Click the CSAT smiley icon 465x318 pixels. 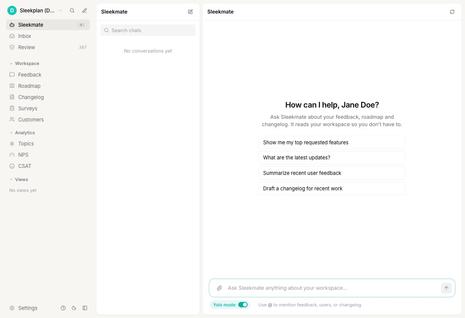tap(12, 166)
